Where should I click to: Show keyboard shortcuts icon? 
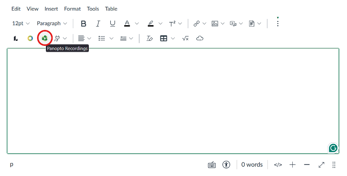(x=212, y=165)
